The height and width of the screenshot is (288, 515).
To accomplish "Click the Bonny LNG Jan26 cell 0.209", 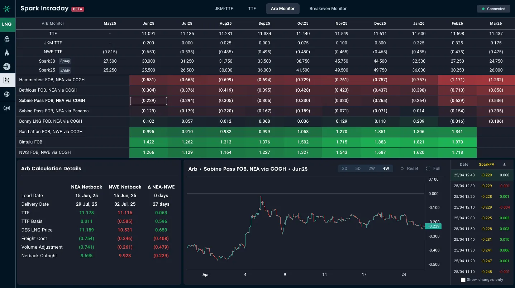I will pyautogui.click(x=419, y=121).
